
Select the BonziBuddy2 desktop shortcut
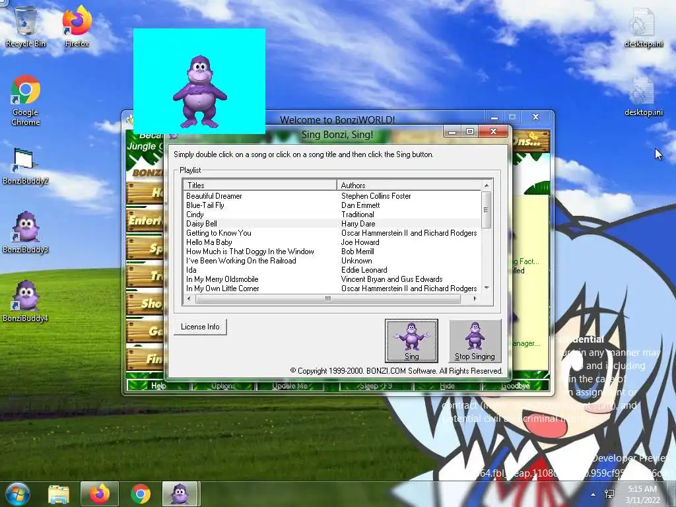(26, 166)
